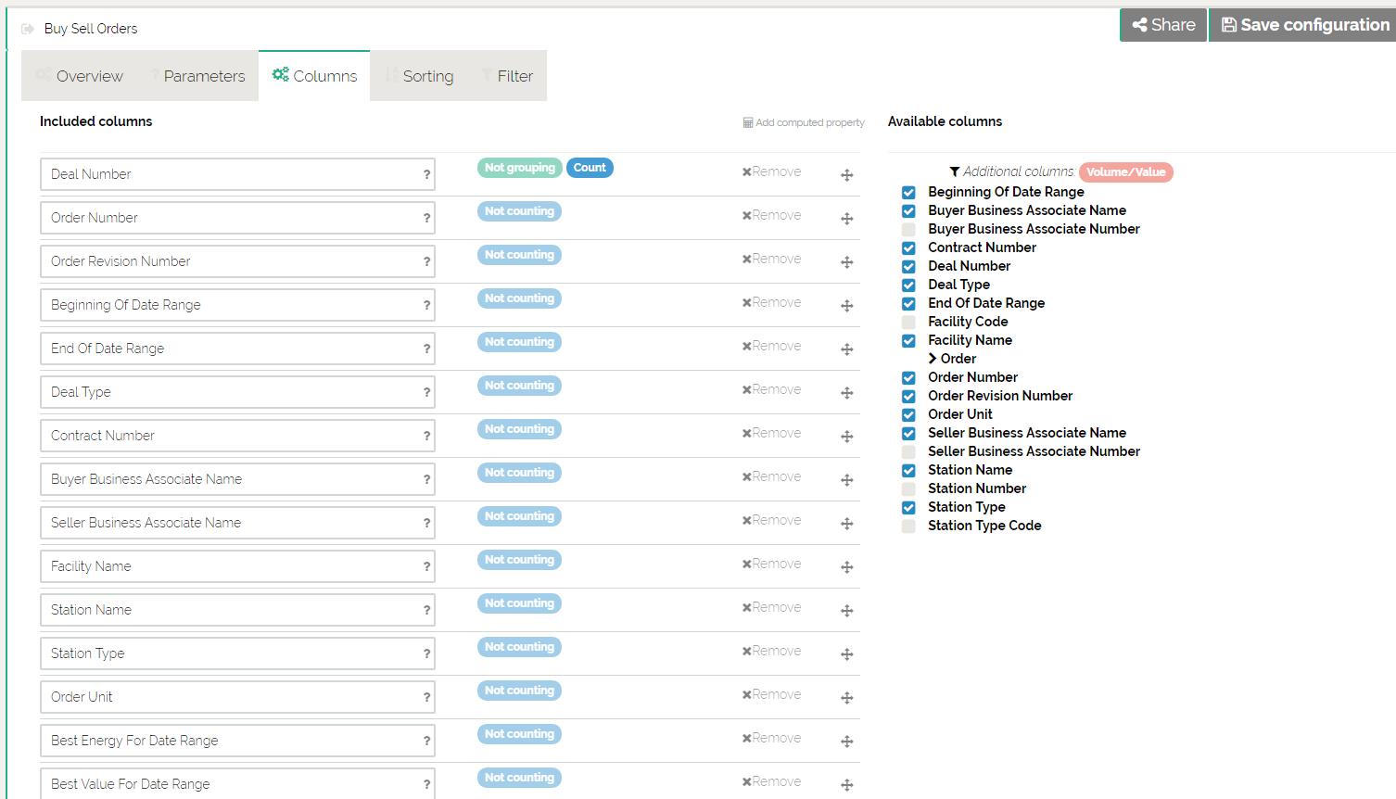Screen dimensions: 1396x799
Task: Remove the End Of Date Range column
Action: point(771,347)
